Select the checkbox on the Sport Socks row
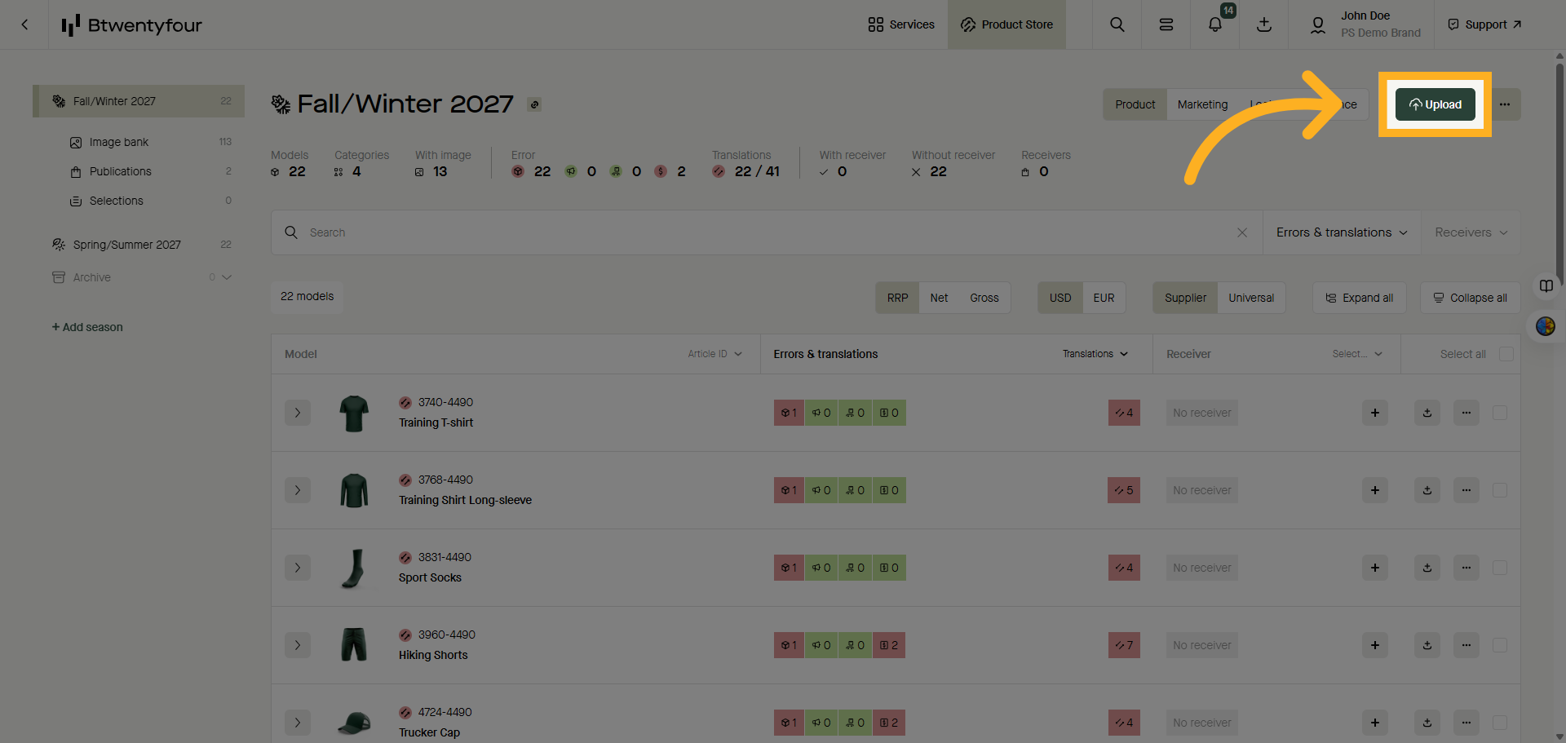Screen dimensions: 1566x743 (x=1499, y=568)
